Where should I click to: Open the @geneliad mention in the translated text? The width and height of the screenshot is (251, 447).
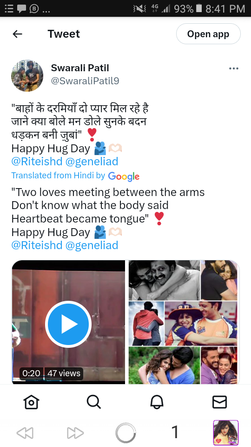(x=92, y=245)
